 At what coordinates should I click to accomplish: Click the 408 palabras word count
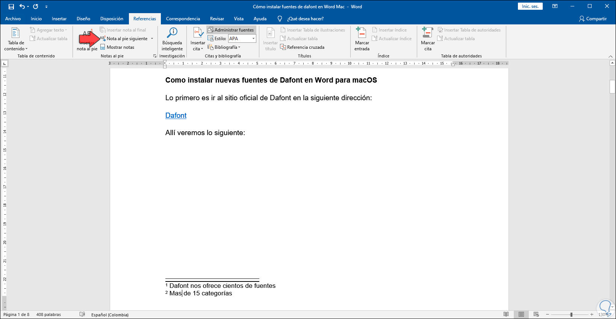(48, 314)
